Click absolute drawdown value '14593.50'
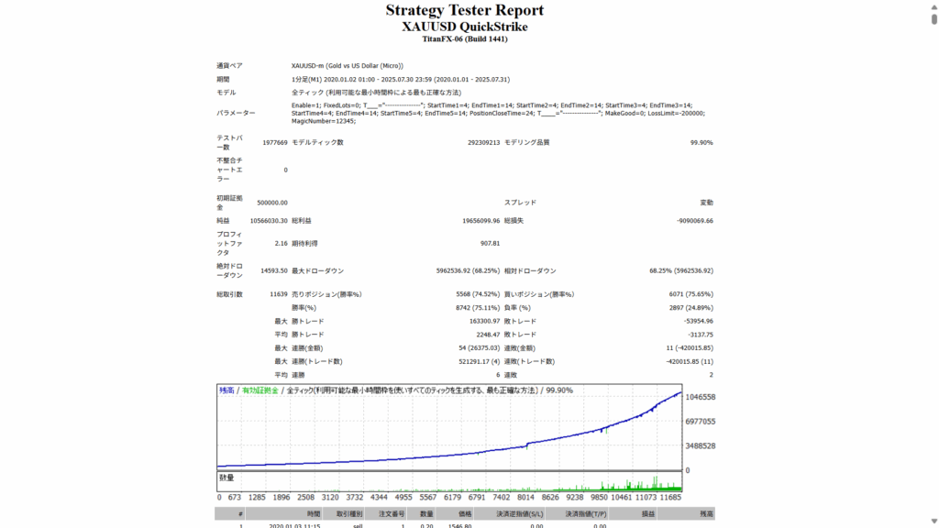This screenshot has height=528, width=939. click(273, 271)
